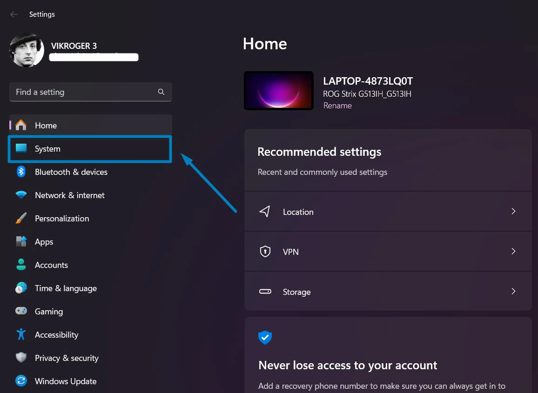Select the Home menu label
This screenshot has width=538, height=393.
(46, 126)
